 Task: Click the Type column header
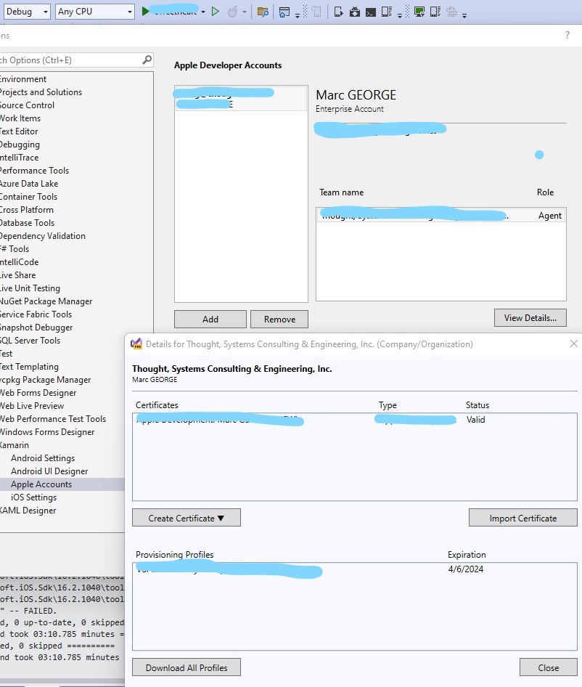[x=388, y=405]
